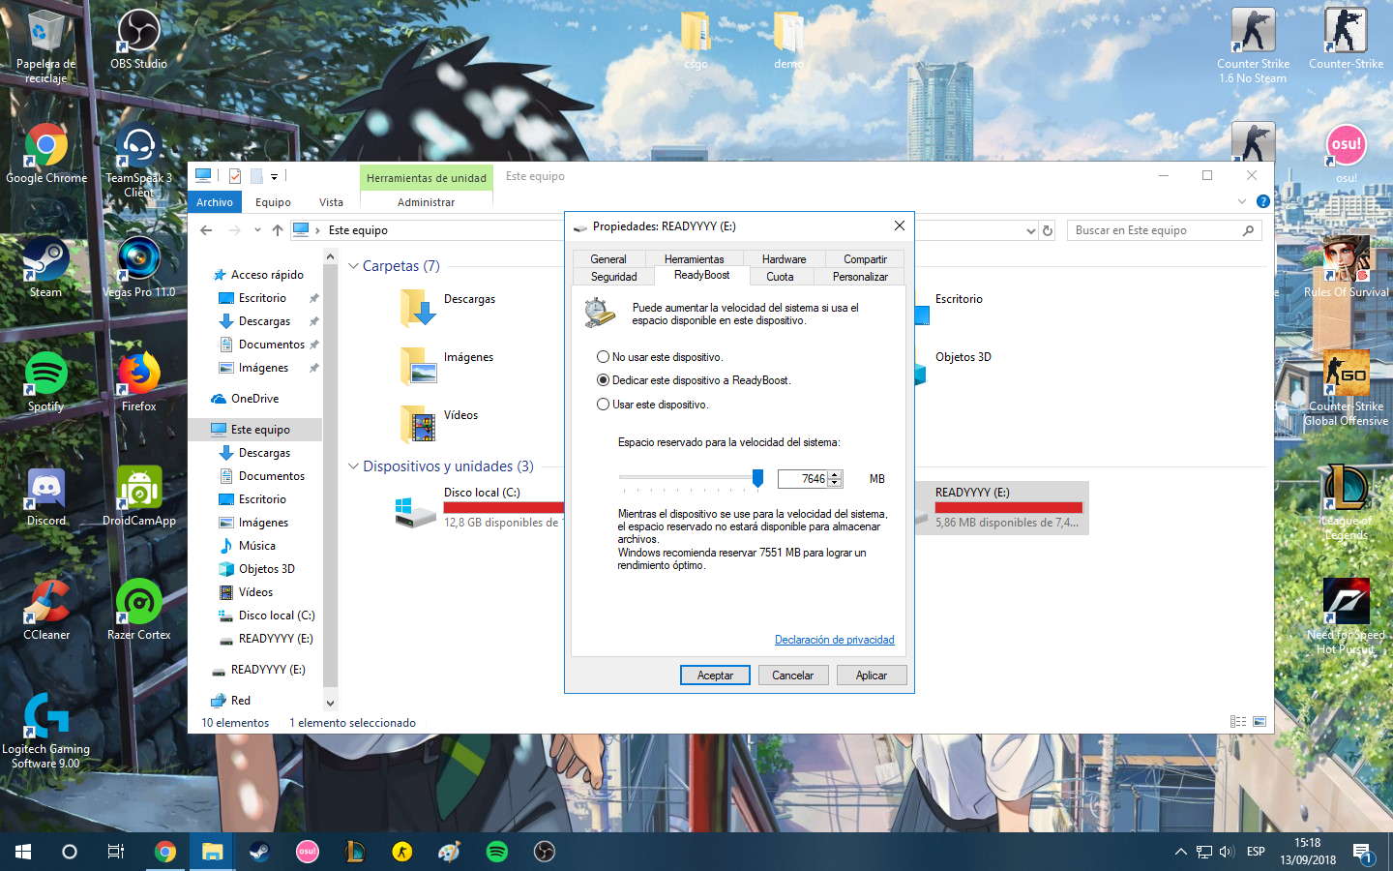
Task: Open the OBS Studio desktop icon
Action: [138, 39]
